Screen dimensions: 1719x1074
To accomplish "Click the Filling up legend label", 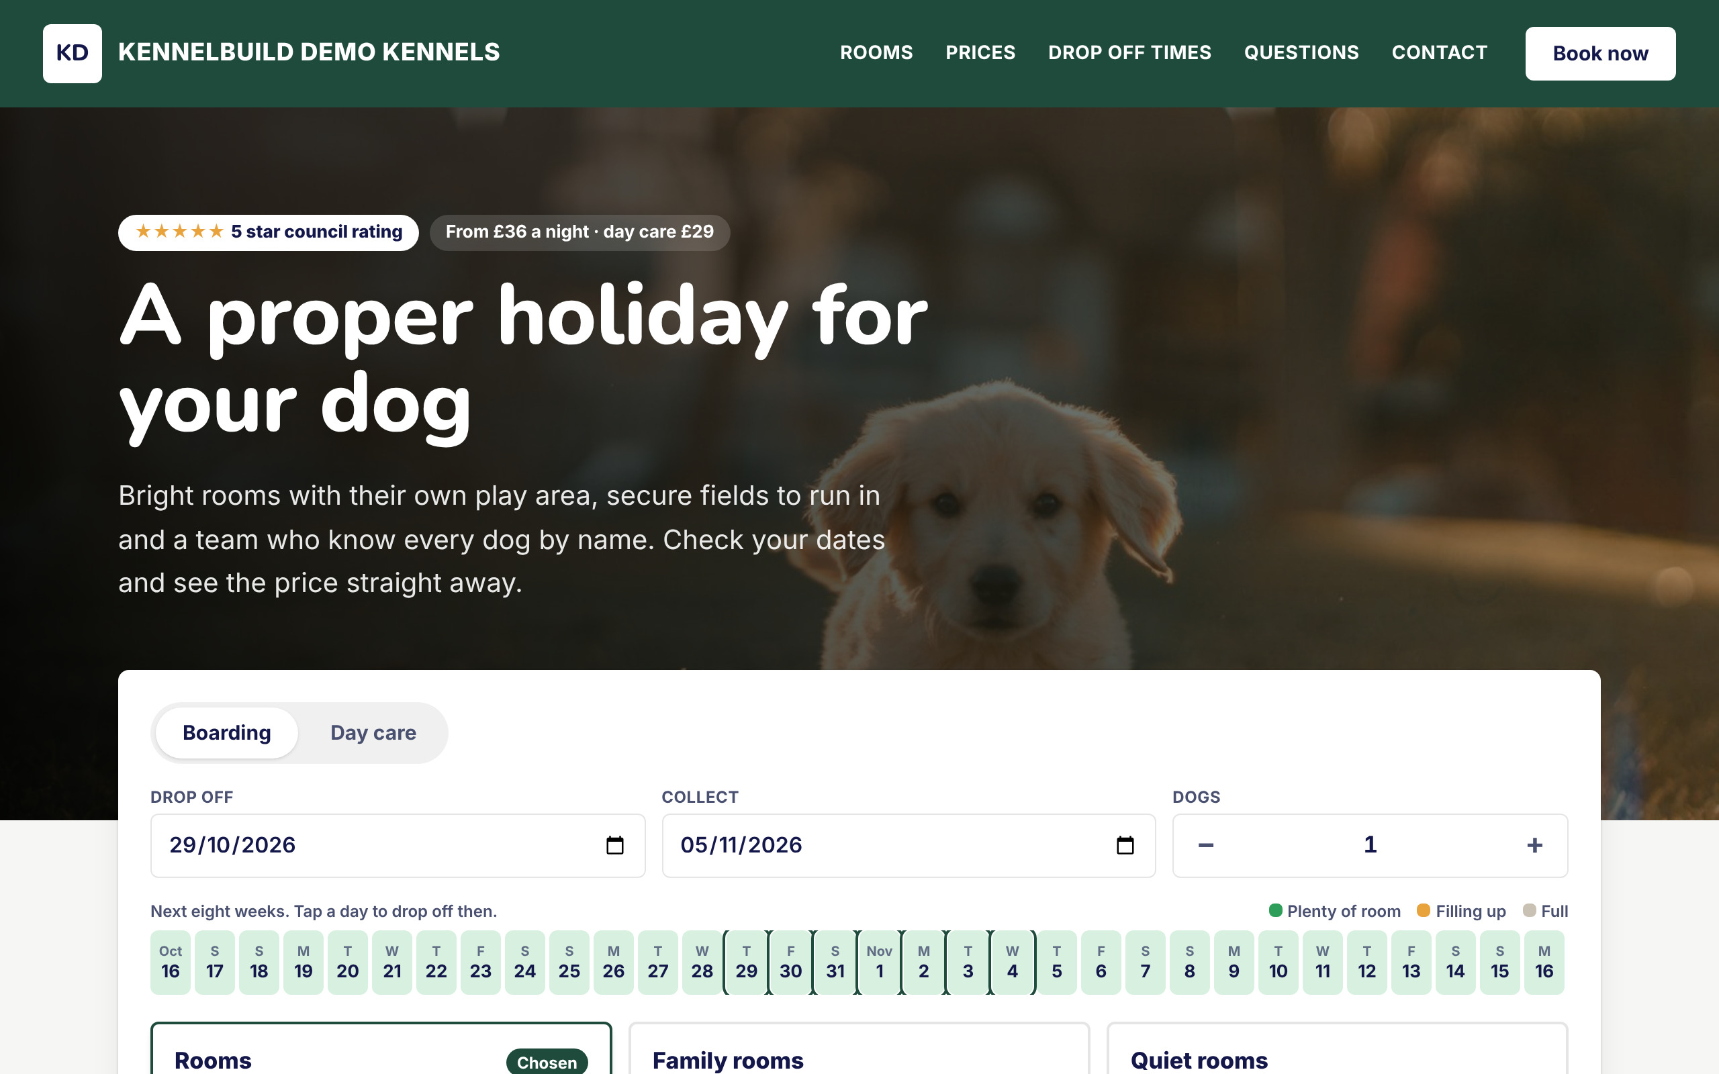I will 1461,911.
